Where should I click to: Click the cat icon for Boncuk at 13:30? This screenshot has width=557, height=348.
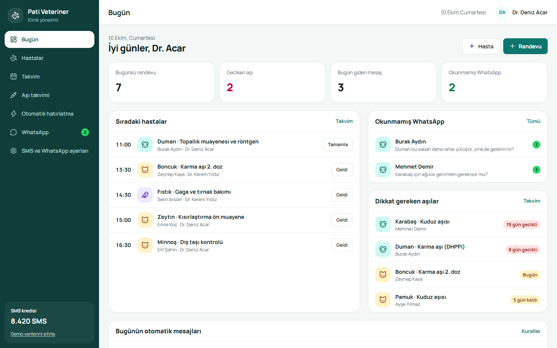pyautogui.click(x=145, y=170)
